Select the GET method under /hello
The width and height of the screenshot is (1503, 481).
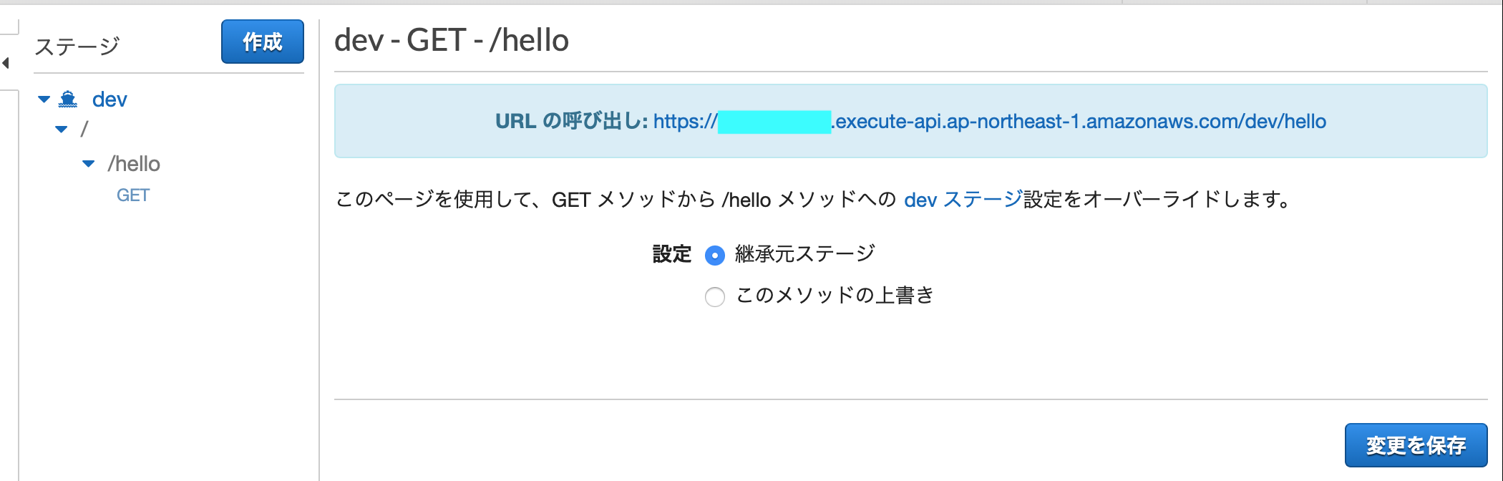133,195
